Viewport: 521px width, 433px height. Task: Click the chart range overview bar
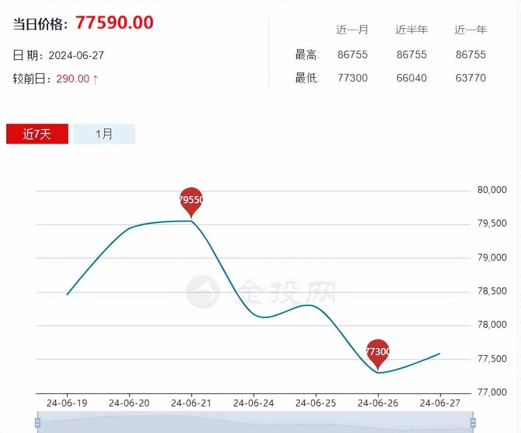[255, 422]
